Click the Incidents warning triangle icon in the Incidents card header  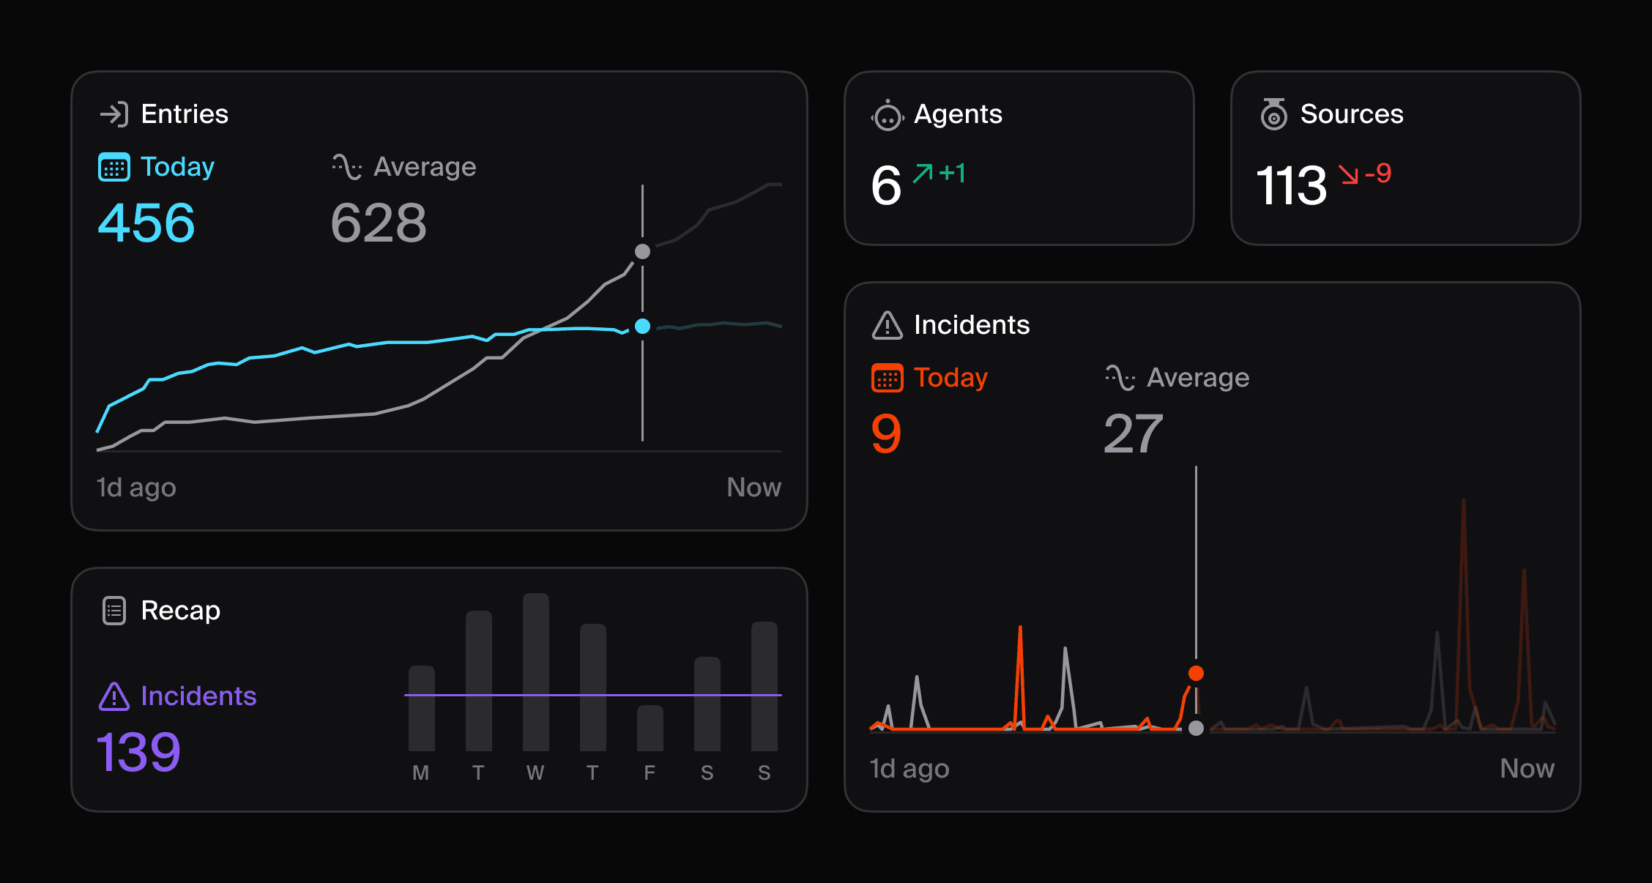point(888,325)
